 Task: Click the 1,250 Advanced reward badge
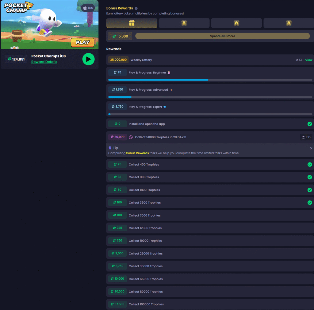coord(117,89)
